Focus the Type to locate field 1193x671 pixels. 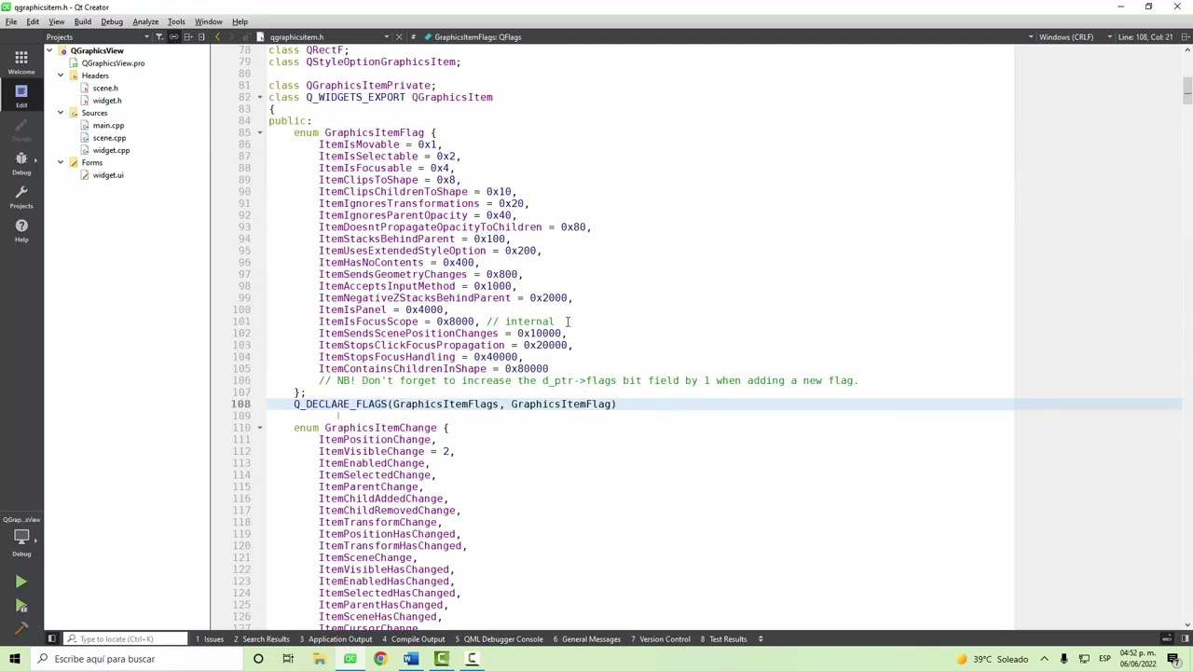(x=124, y=639)
